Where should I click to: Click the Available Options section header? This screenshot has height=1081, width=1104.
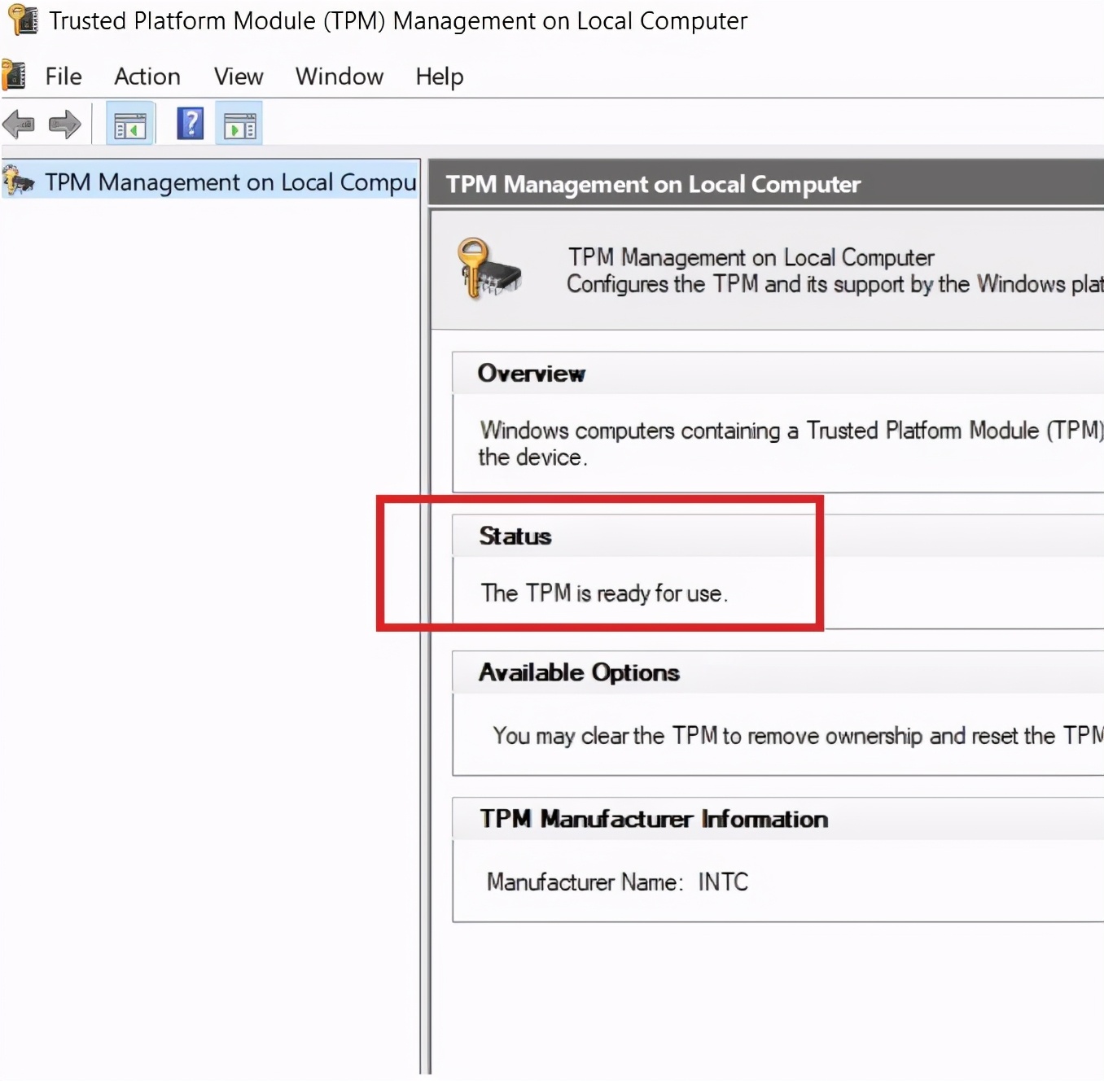tap(778, 672)
